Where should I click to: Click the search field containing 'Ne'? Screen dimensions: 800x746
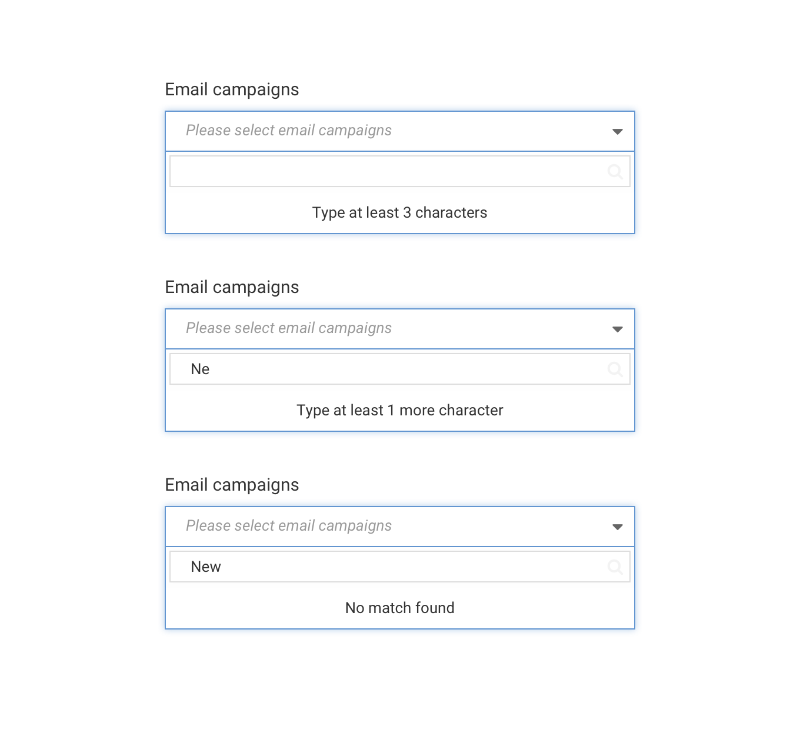pyautogui.click(x=382, y=369)
